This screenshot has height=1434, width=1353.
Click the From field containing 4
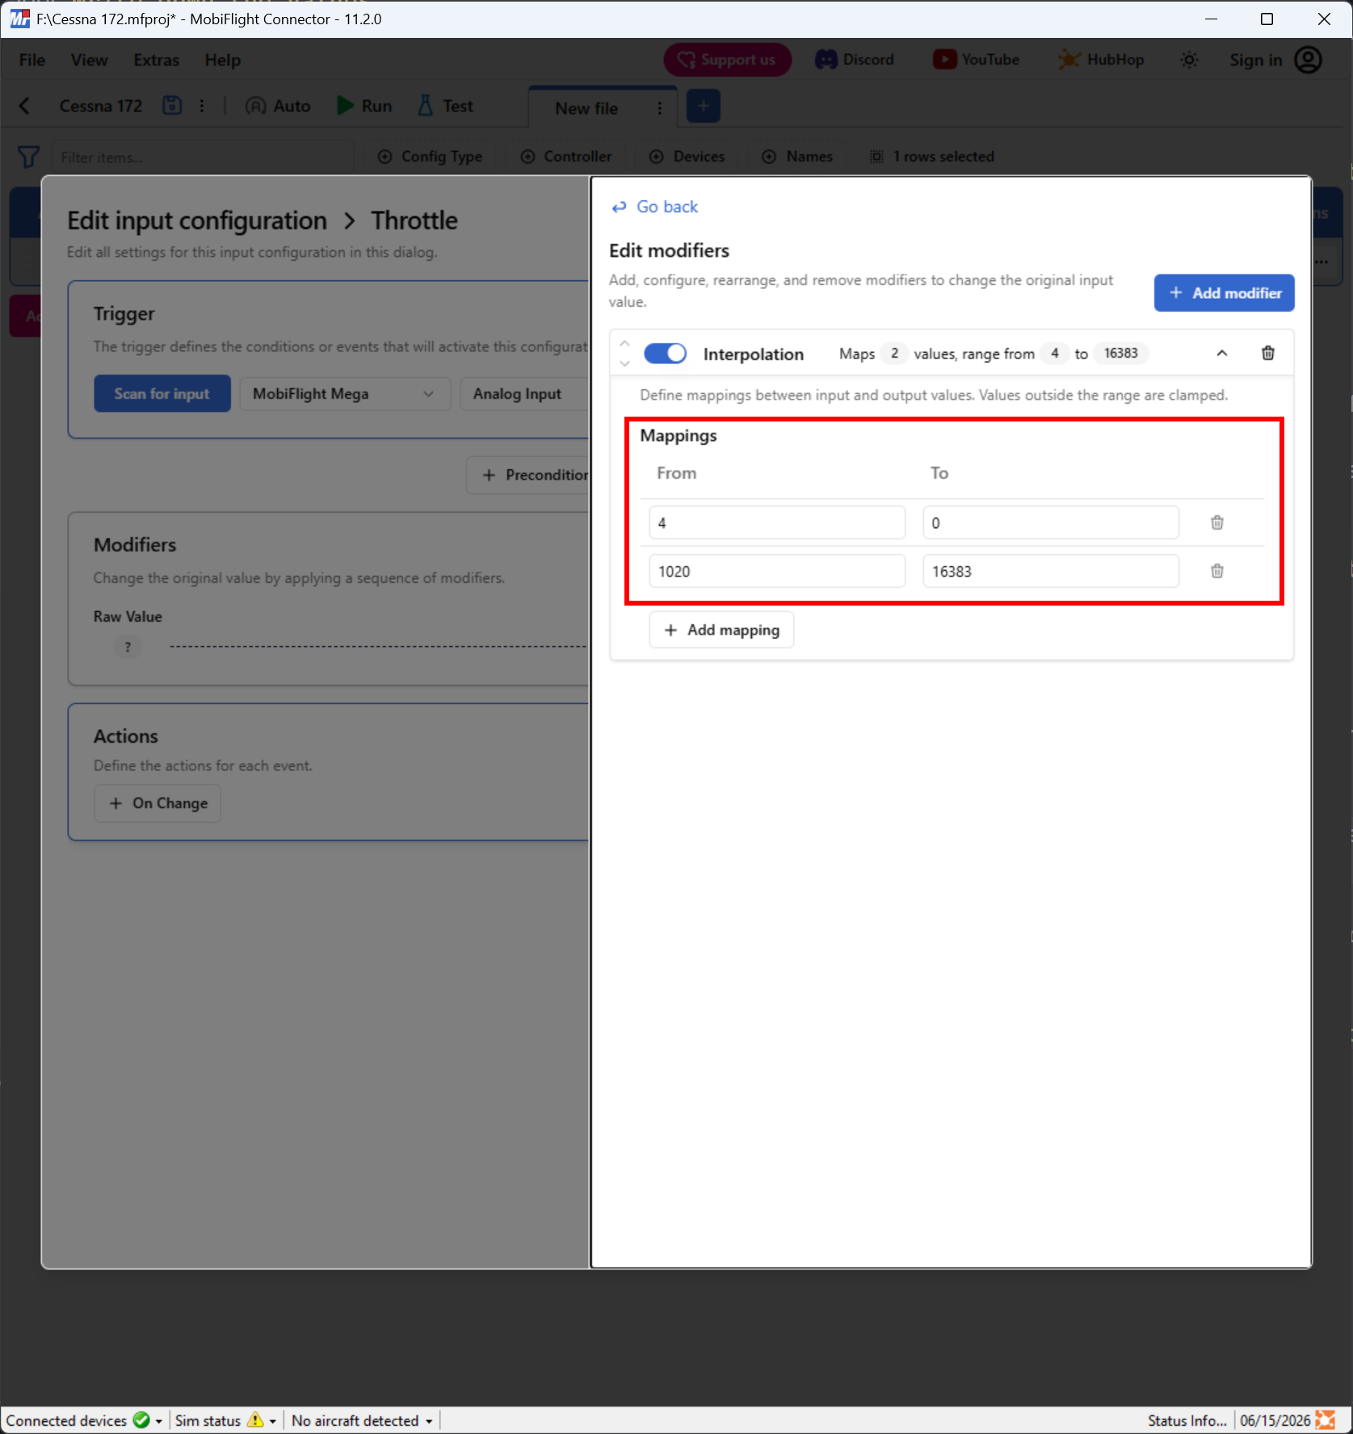pyautogui.click(x=777, y=523)
